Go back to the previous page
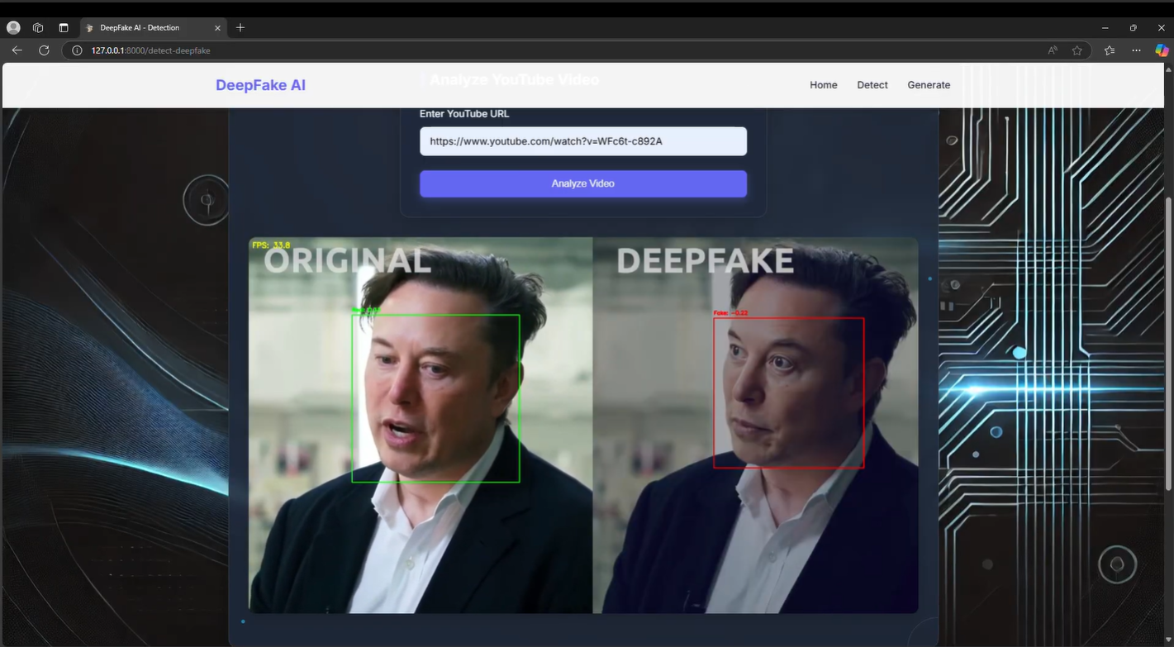The width and height of the screenshot is (1174, 647). (x=17, y=50)
